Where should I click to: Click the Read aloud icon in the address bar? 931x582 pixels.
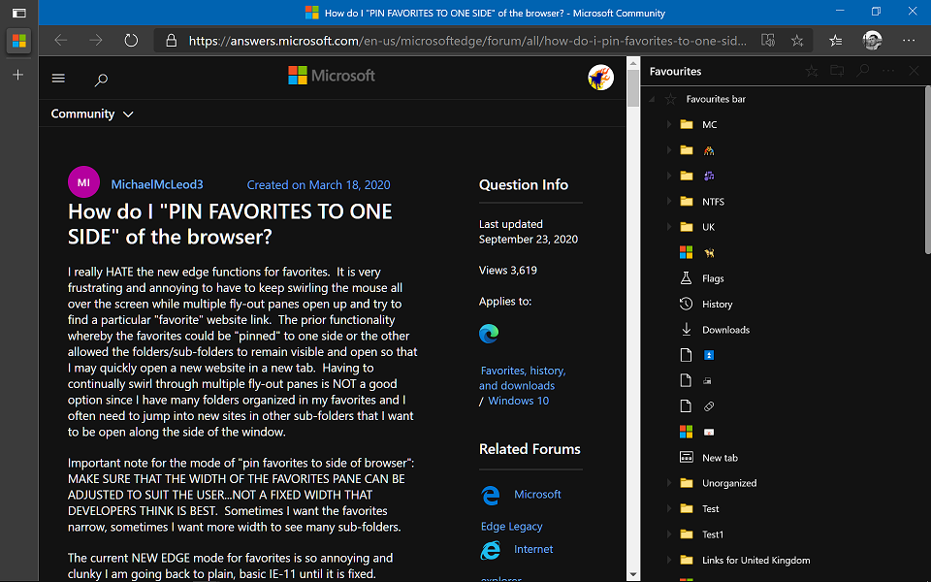point(768,41)
